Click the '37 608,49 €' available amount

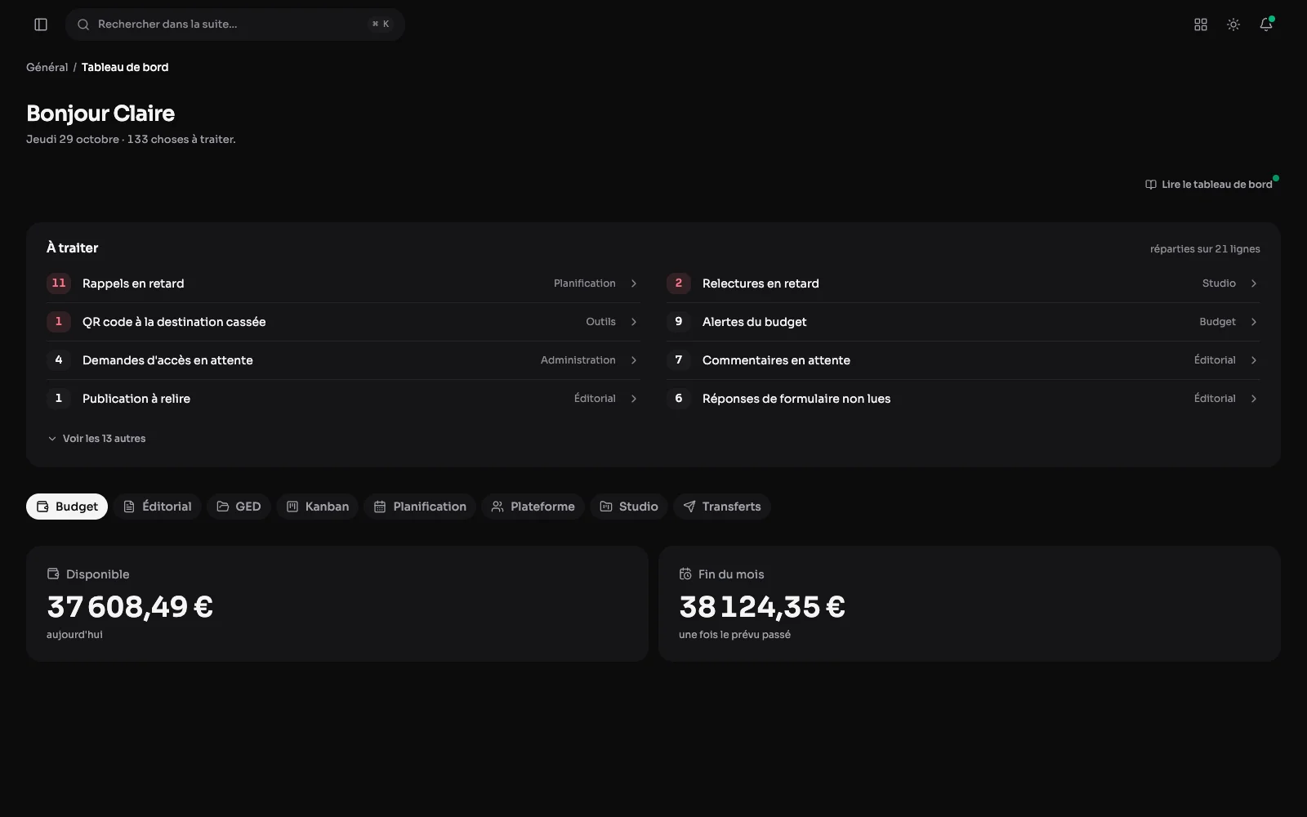130,607
